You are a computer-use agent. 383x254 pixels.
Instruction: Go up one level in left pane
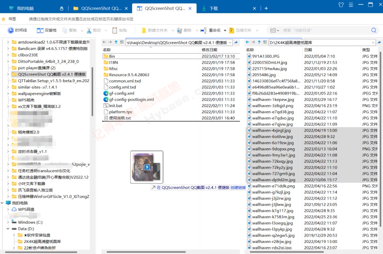[x=116, y=42]
